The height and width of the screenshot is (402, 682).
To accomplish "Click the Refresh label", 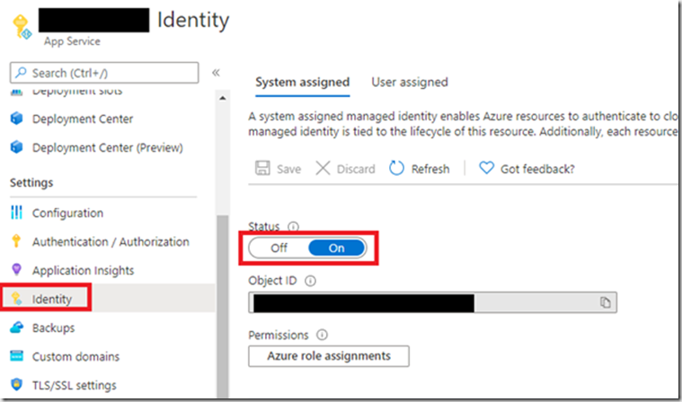I will tap(430, 169).
